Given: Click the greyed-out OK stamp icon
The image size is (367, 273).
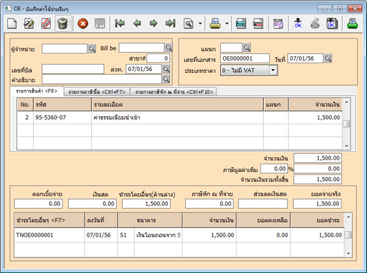Looking at the screenshot, I should pos(315,23).
